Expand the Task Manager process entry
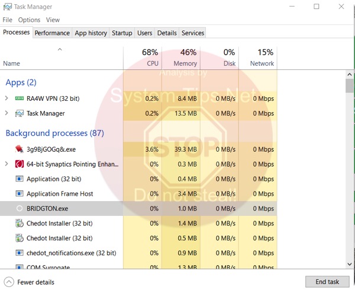355x290 pixels. (x=7, y=113)
